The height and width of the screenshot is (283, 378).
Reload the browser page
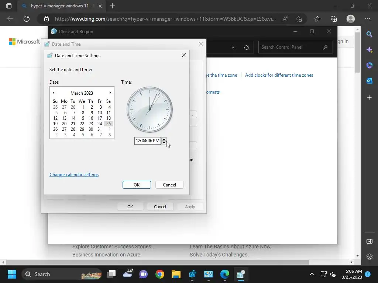tap(27, 19)
